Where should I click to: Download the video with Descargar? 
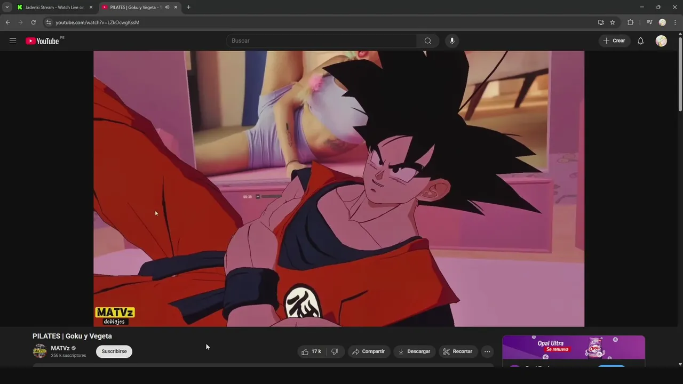coord(414,351)
